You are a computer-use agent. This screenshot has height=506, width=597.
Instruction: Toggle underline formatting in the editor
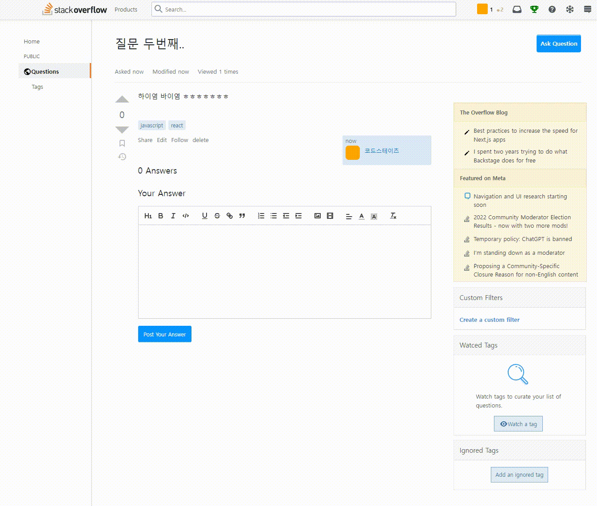[204, 216]
